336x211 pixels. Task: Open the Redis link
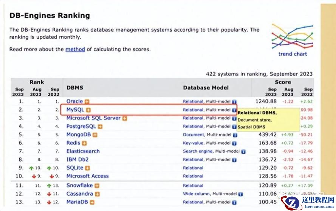[x=73, y=143]
